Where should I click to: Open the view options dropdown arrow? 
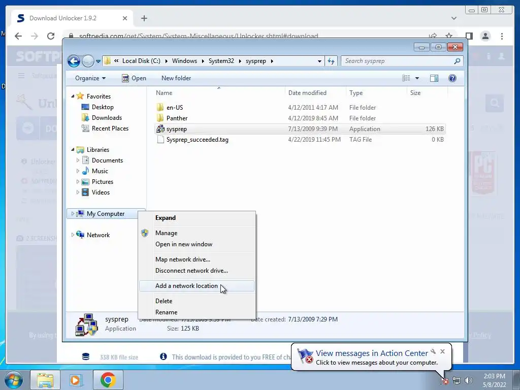pyautogui.click(x=417, y=78)
